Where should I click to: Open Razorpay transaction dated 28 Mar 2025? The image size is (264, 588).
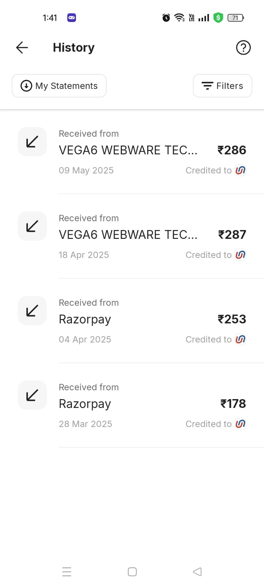(x=132, y=405)
